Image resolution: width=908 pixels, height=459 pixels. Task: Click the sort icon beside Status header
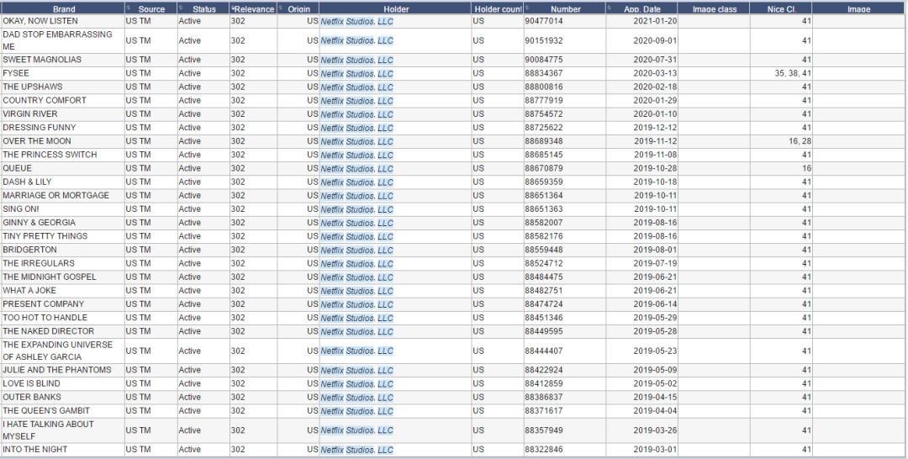[x=181, y=8]
